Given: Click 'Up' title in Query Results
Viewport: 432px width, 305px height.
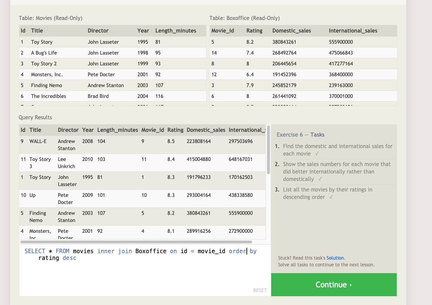Looking at the screenshot, I should 33,195.
